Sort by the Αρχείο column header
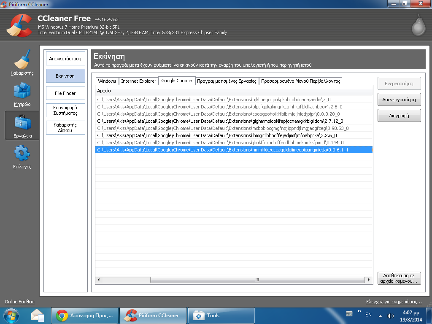432x324 pixels. pyautogui.click(x=234, y=91)
